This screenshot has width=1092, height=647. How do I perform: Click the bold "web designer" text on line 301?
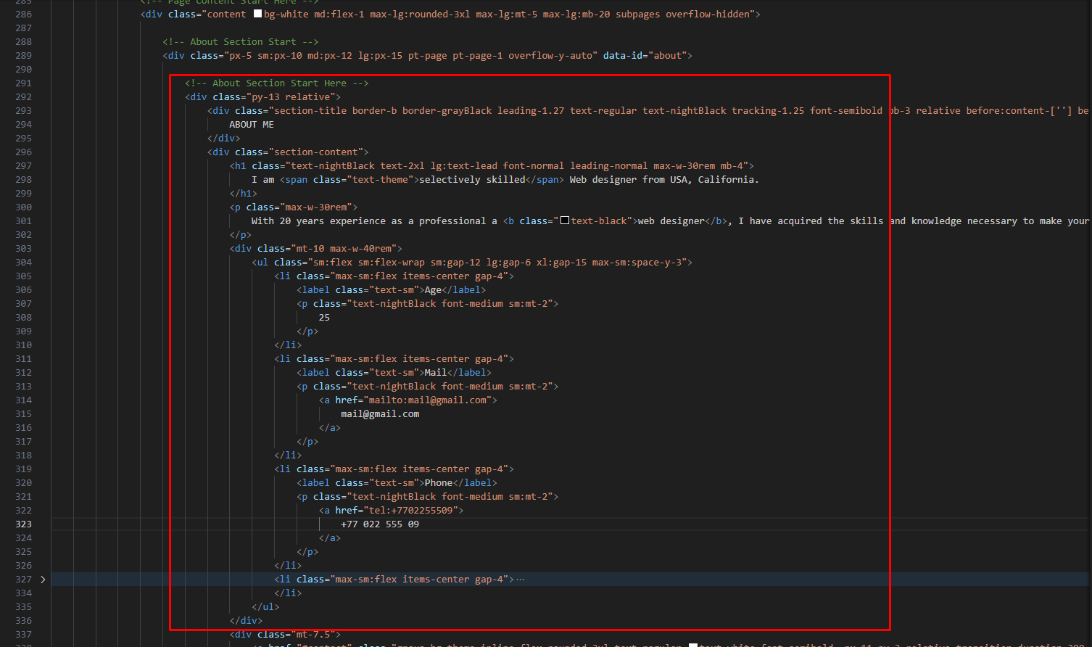coord(671,221)
